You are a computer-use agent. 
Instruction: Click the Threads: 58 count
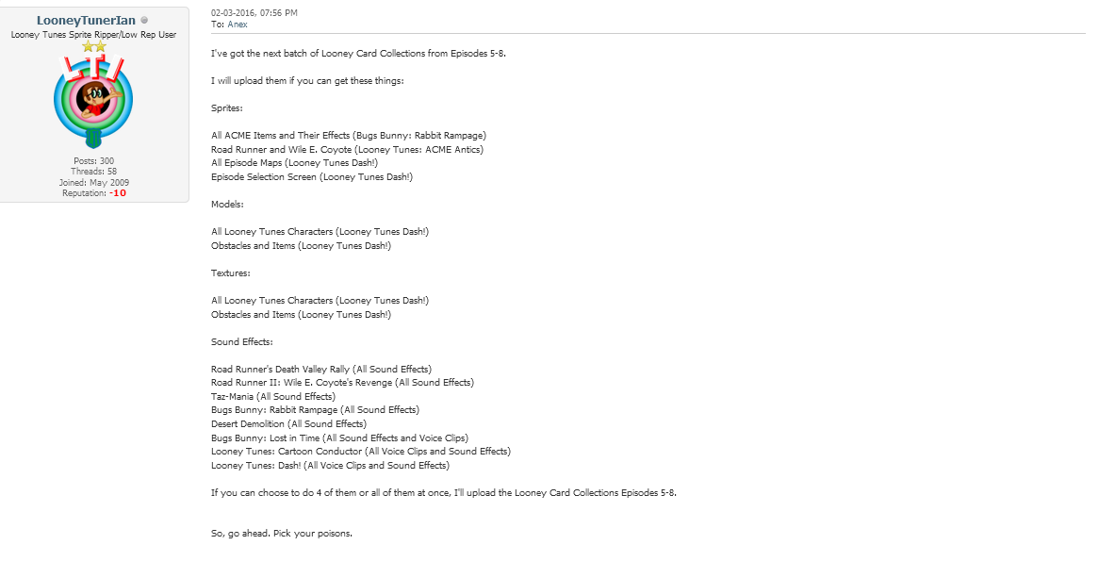tap(93, 172)
